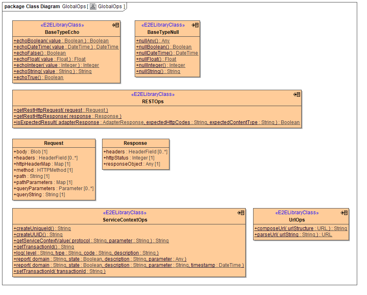Viewport: 367px width, 295px height.
Task: Select the Request class title
Action: [54, 143]
